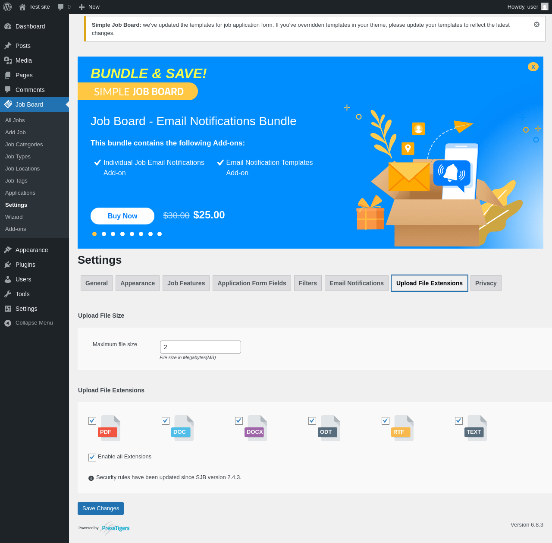
Task: Open the user avatar in admin bar
Action: pyautogui.click(x=545, y=6)
